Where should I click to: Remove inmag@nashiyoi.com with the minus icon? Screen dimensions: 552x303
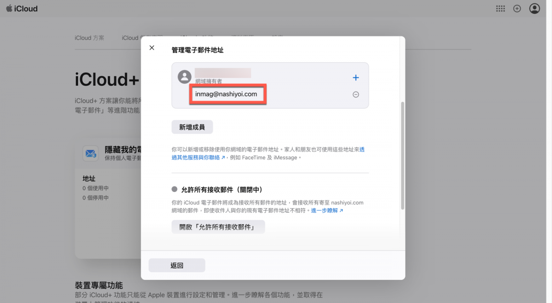(x=356, y=94)
